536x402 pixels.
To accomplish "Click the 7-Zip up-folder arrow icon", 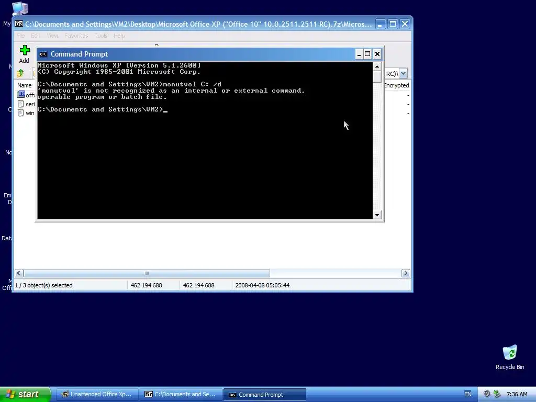I will pos(20,73).
